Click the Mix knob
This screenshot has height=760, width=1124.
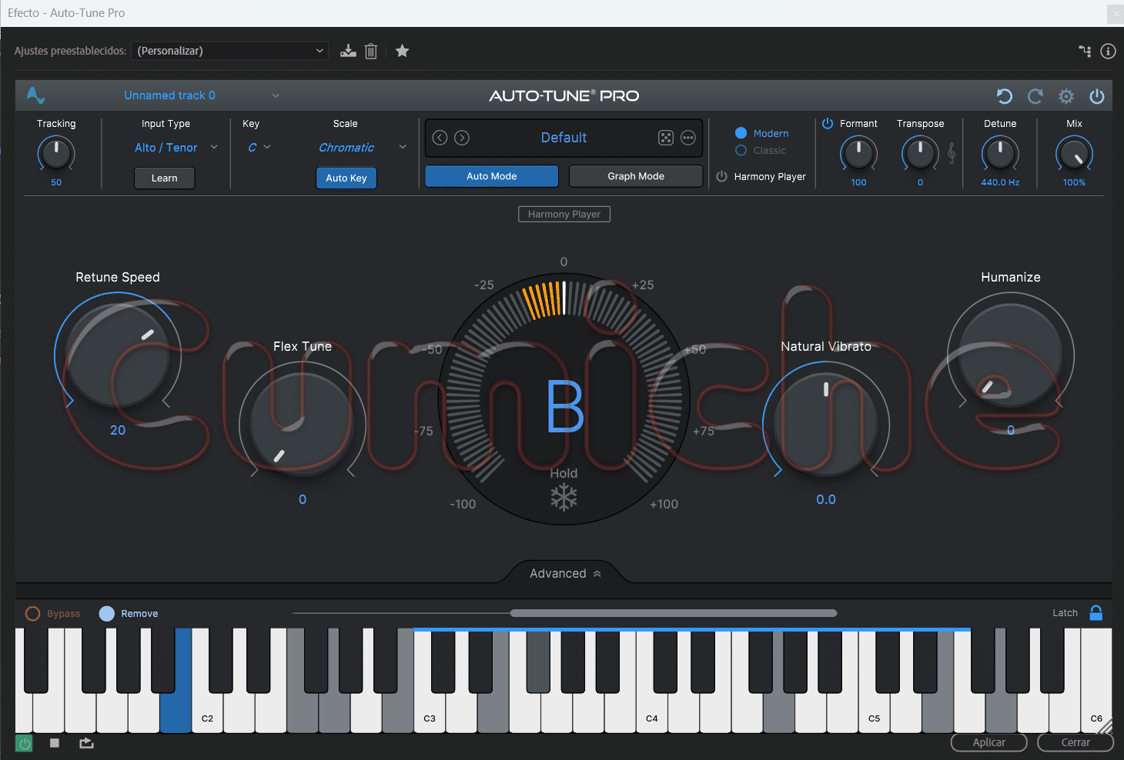pyautogui.click(x=1074, y=154)
